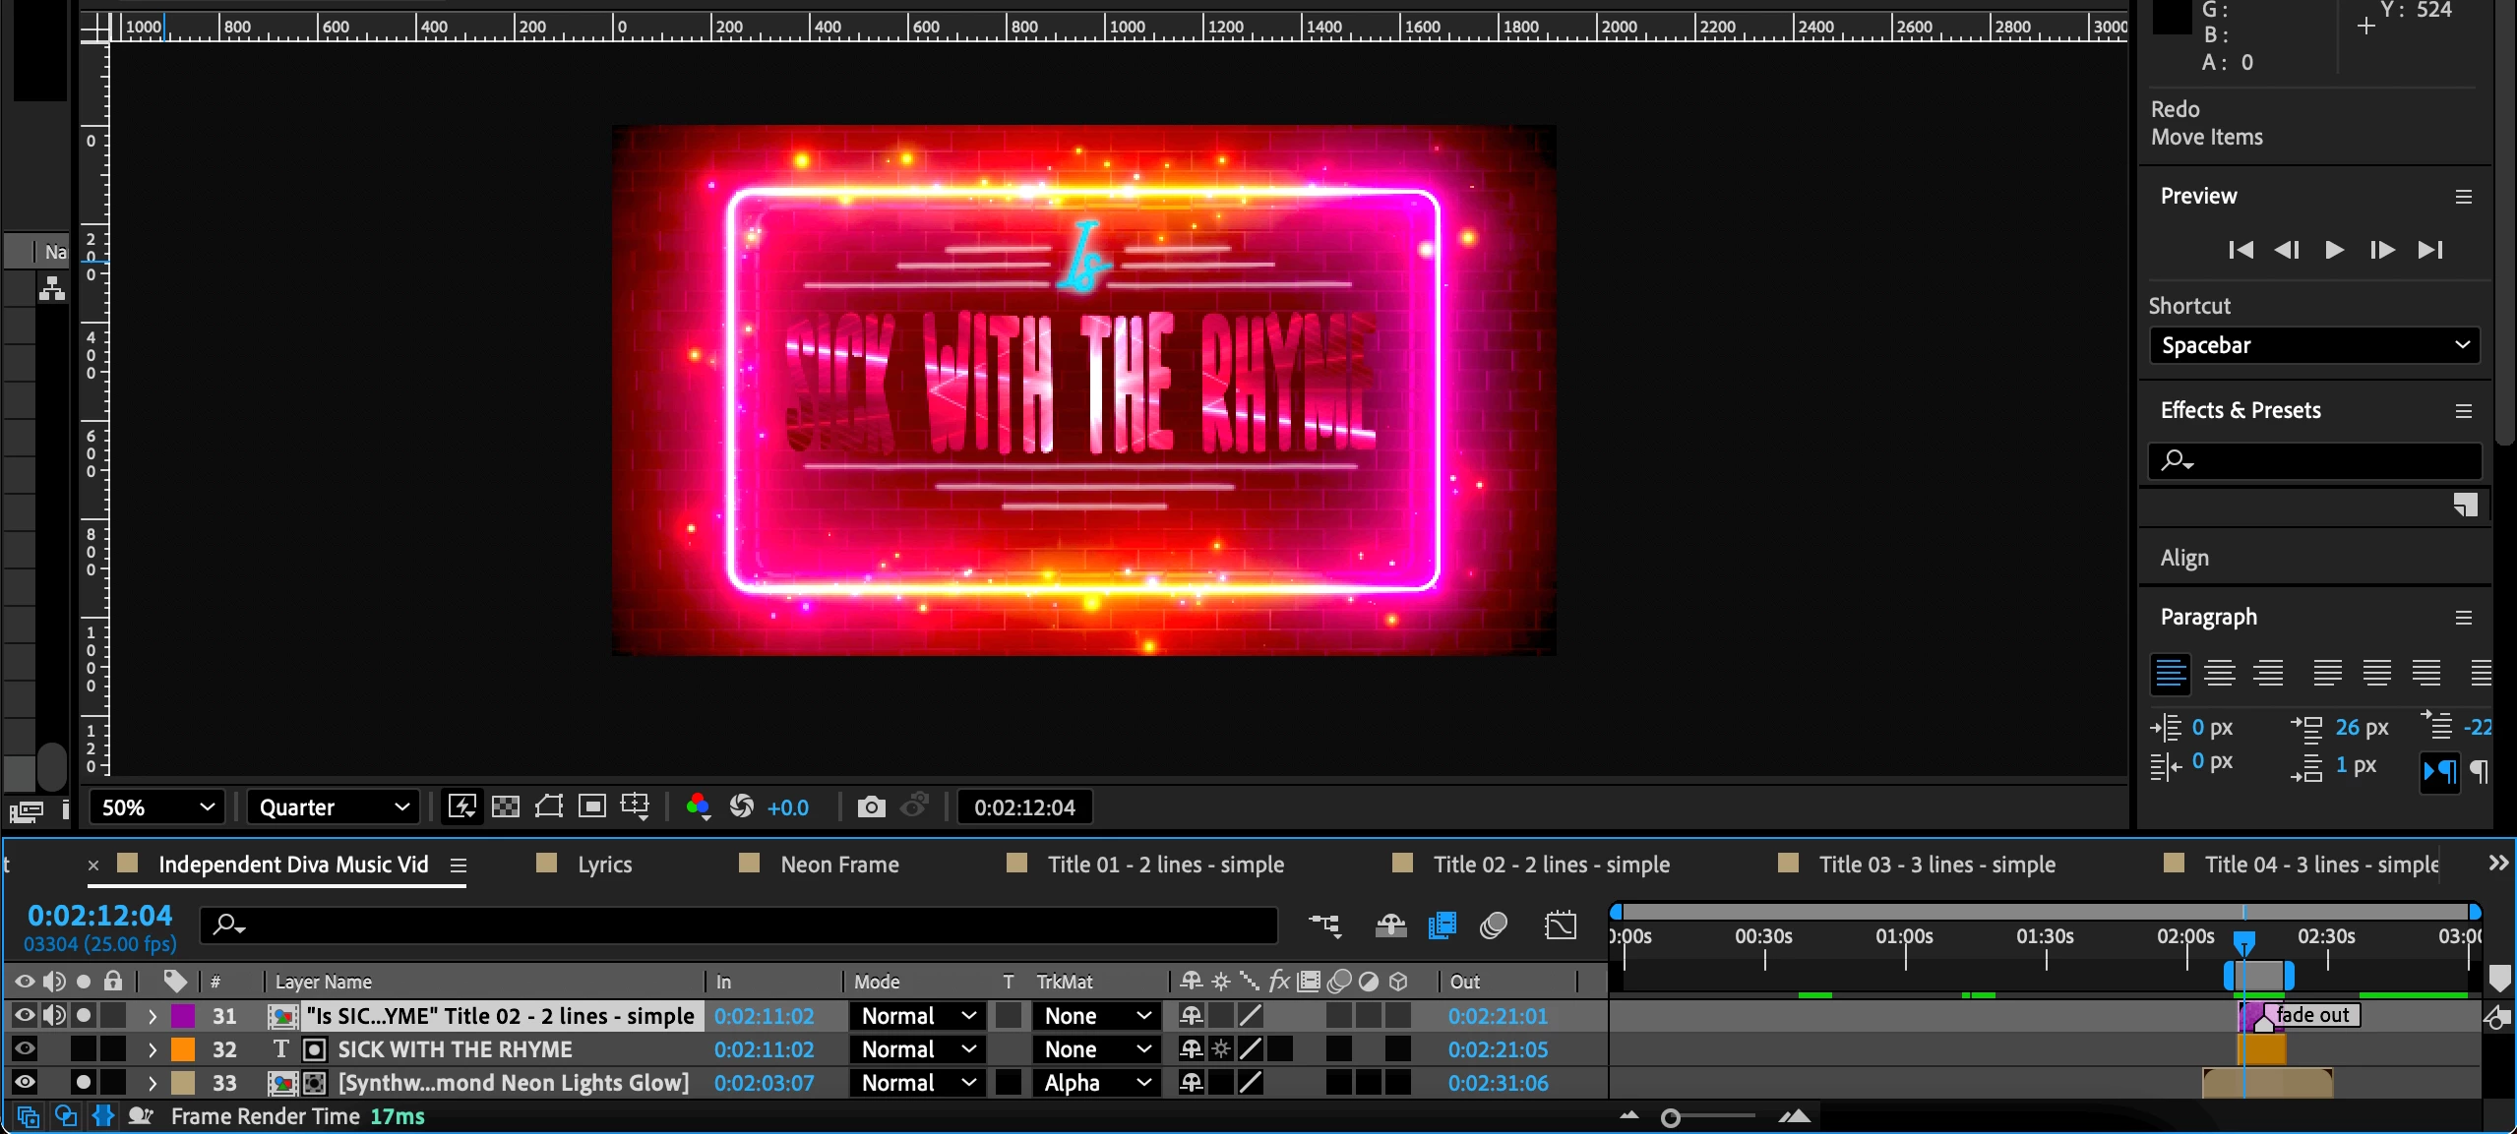Open the Graph Editor icon
The width and height of the screenshot is (2517, 1134).
pos(1561,925)
